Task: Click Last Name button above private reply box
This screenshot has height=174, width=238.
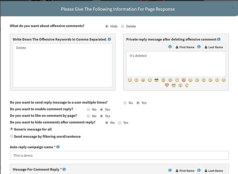Action: [x=214, y=47]
